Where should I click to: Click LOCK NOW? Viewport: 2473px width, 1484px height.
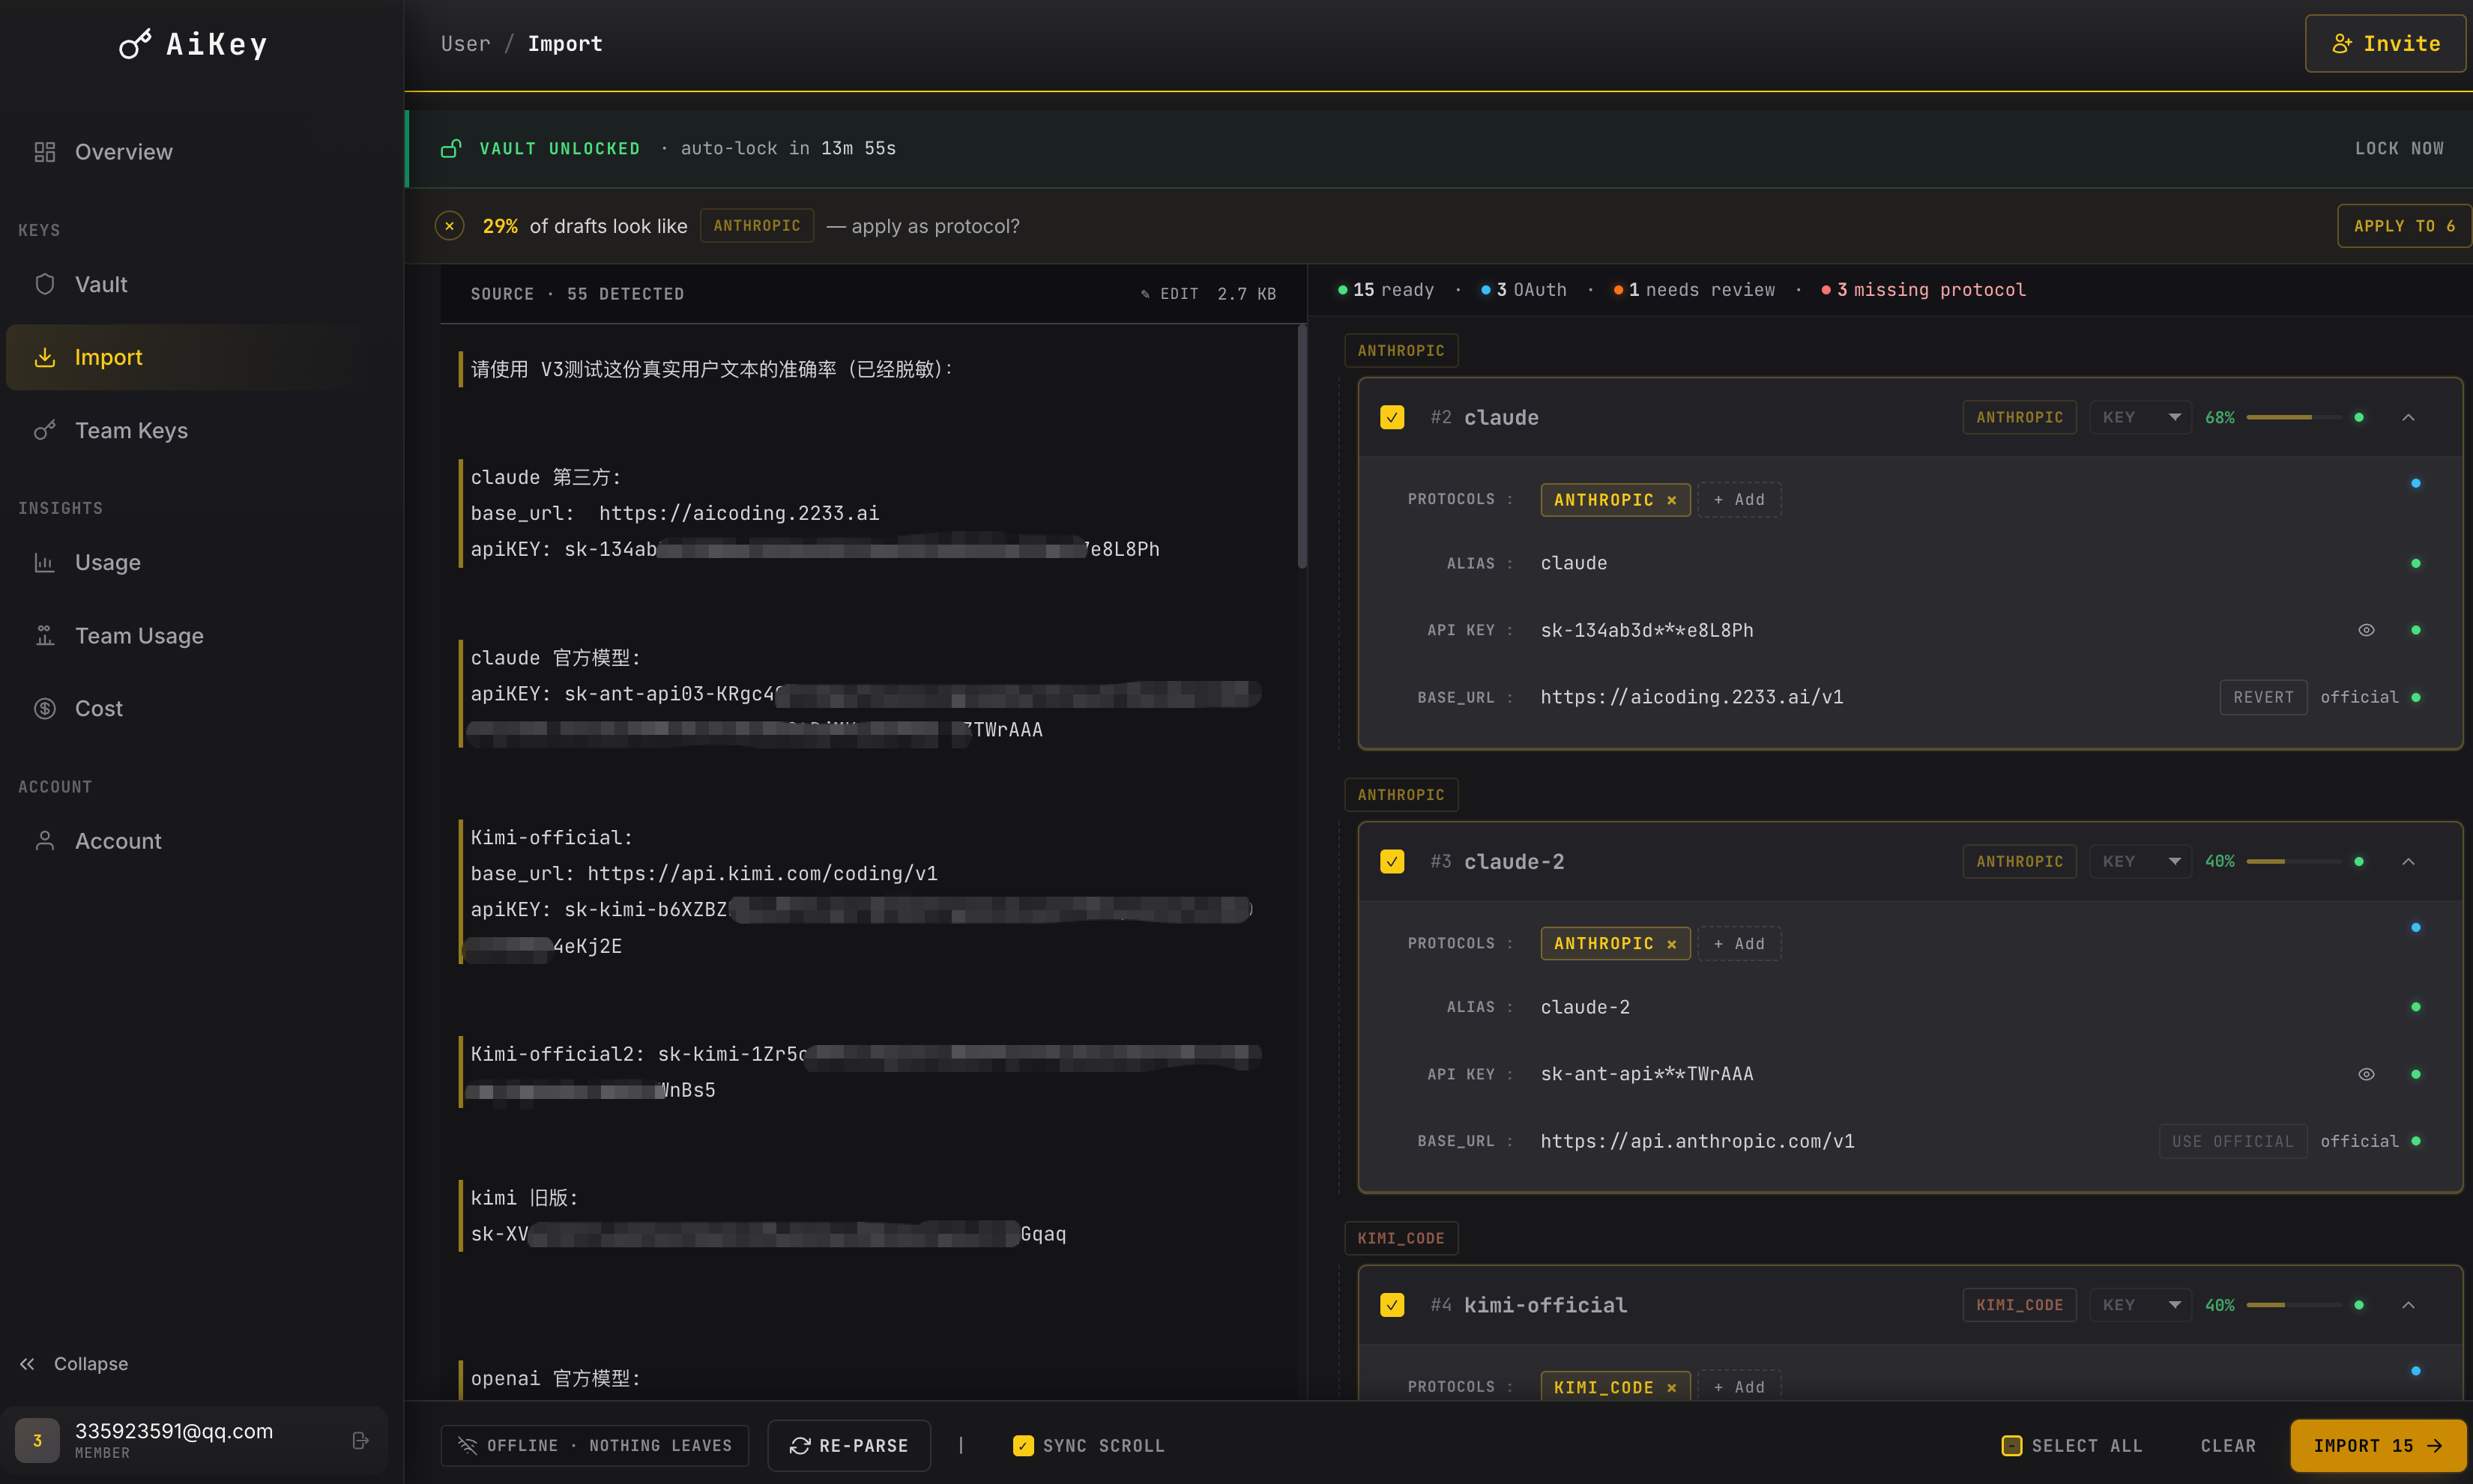point(2399,148)
